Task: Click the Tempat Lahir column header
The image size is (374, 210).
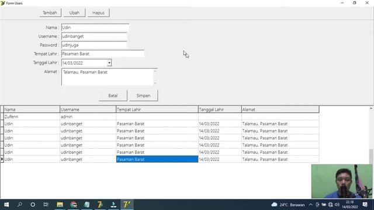Action: pos(157,110)
